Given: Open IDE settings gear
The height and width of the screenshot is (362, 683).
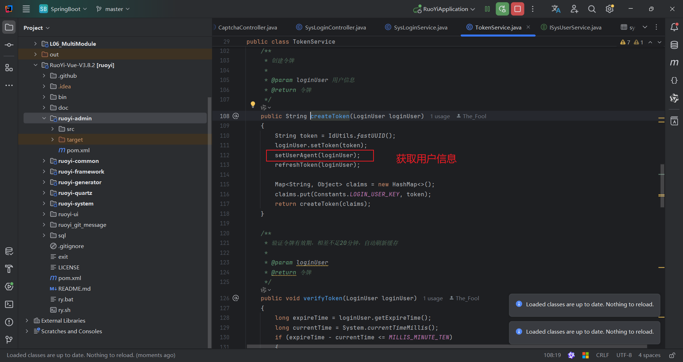Looking at the screenshot, I should pyautogui.click(x=610, y=9).
